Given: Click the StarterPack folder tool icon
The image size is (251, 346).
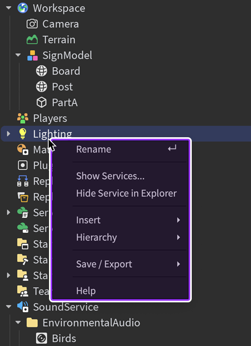Looking at the screenshot, I should (23, 260).
